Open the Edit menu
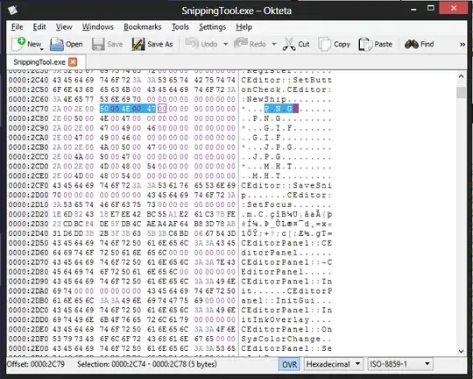 coord(39,27)
